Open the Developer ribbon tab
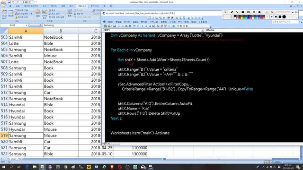 point(82,6)
